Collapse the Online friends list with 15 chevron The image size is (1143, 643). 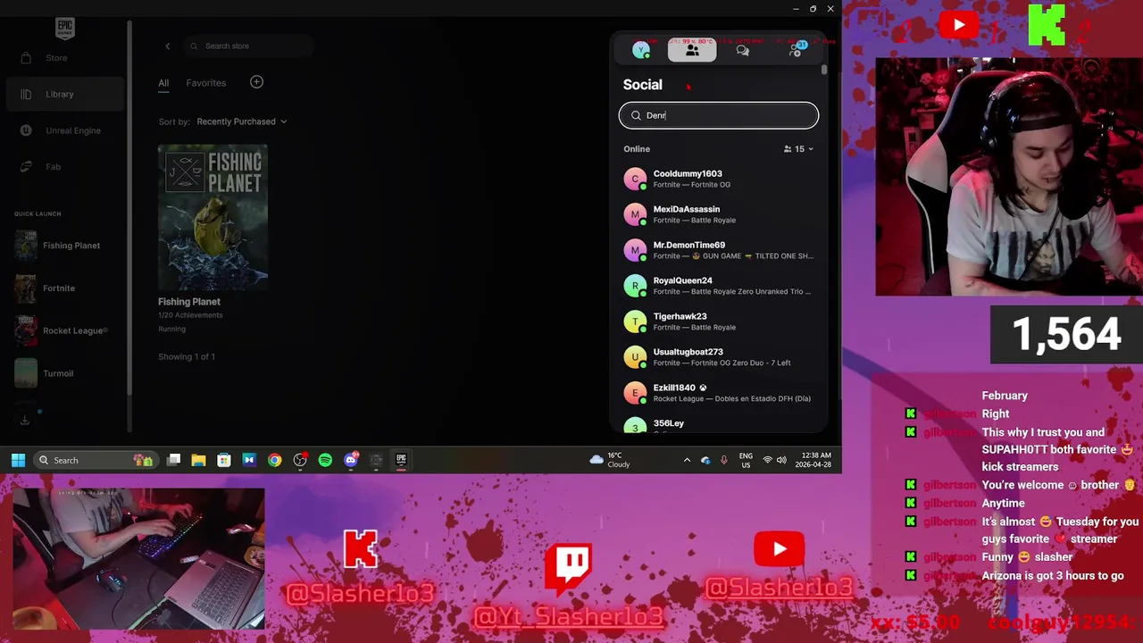tap(798, 149)
